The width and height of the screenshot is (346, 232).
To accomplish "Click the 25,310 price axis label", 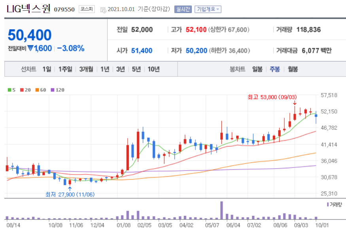I will [x=329, y=194].
